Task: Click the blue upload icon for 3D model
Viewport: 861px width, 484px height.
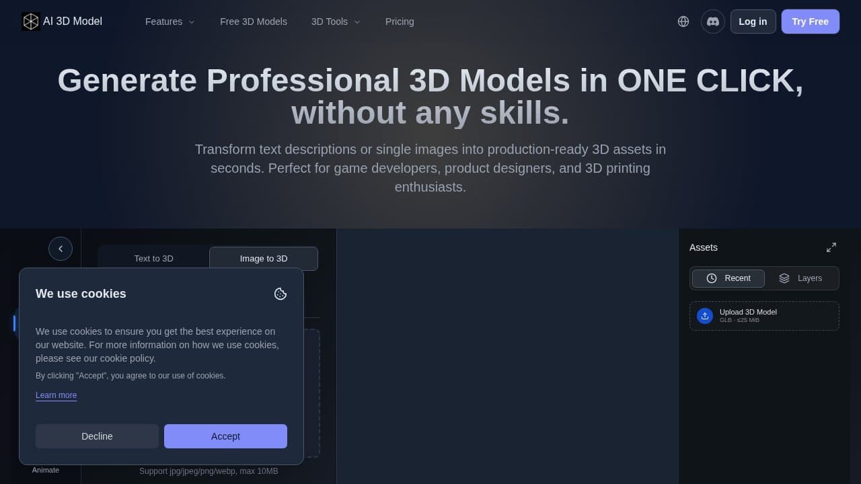Action: (705, 316)
